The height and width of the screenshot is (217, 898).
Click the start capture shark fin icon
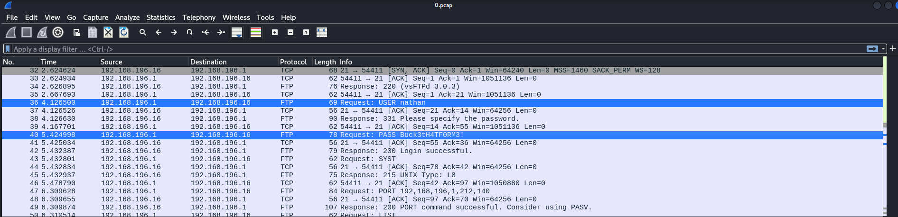(x=11, y=32)
